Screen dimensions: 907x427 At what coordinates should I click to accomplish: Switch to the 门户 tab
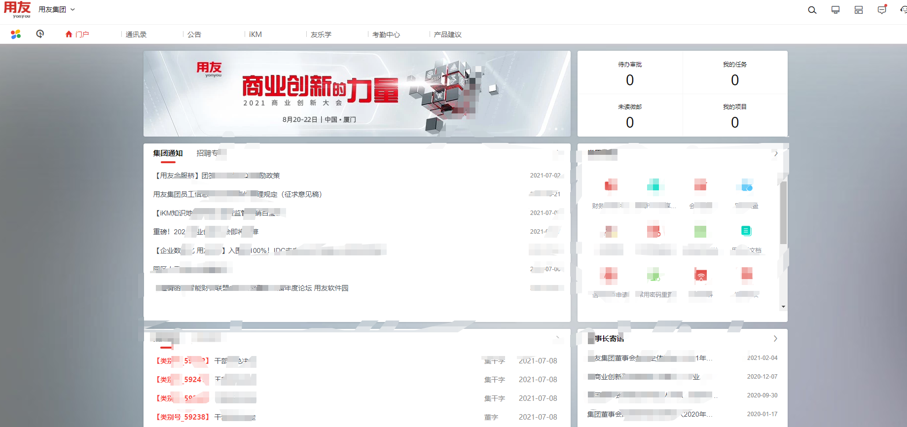coord(77,34)
